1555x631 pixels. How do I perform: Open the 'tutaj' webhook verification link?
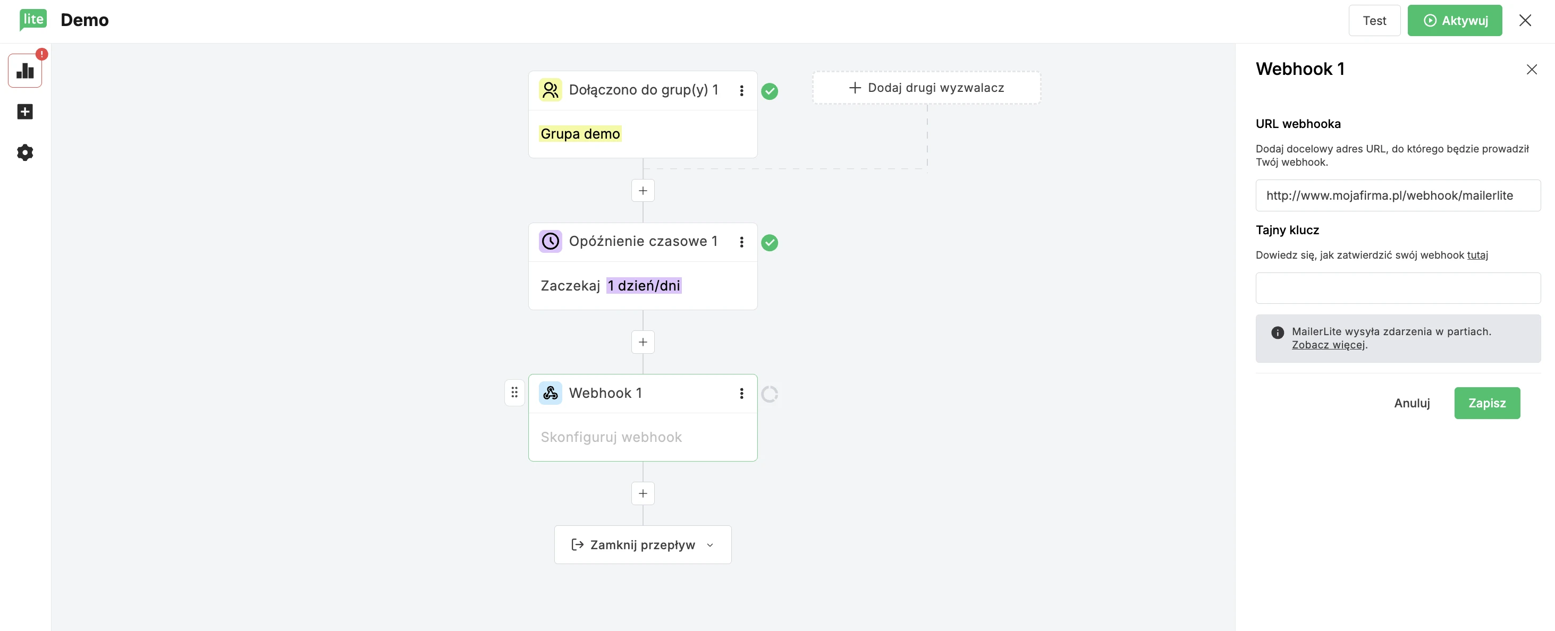pos(1477,255)
